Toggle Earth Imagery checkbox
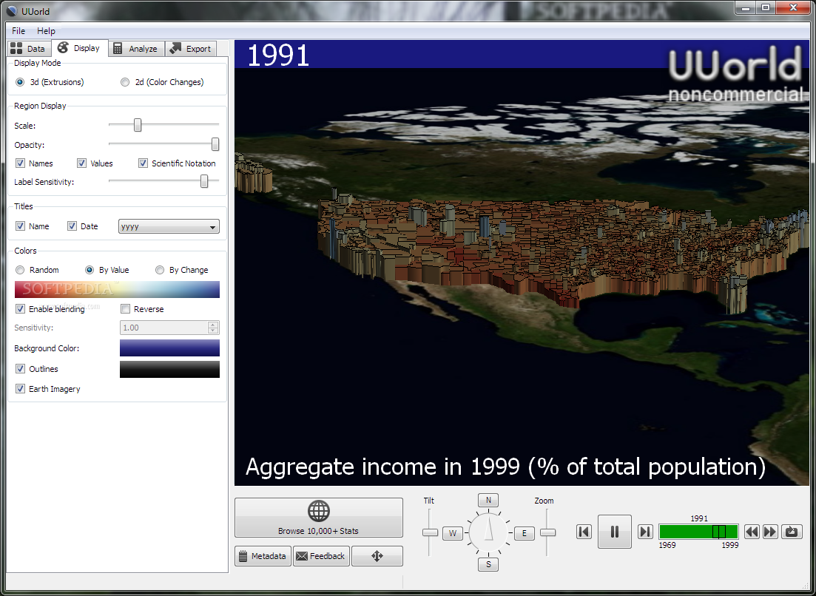This screenshot has width=816, height=596. (20, 388)
